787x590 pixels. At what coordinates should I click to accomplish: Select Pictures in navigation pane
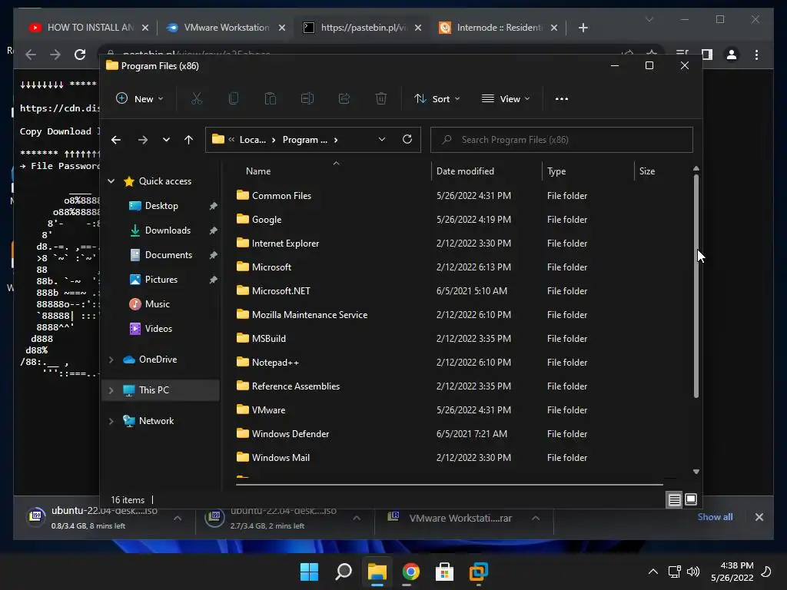(x=161, y=280)
